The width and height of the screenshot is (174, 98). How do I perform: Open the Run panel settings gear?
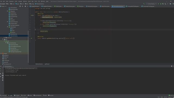point(172,66)
